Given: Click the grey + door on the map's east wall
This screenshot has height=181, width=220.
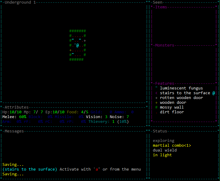Looking at the screenshot, I should coord(85,41).
